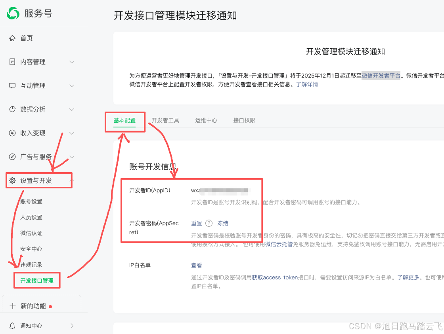Image resolution: width=444 pixels, height=334 pixels.
Task: Switch to the 接口权限 tab
Action: point(244,120)
